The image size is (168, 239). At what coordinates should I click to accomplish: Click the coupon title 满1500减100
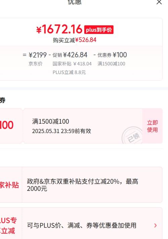coord(50,121)
